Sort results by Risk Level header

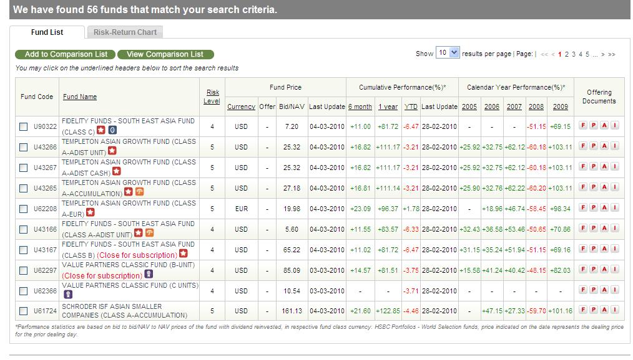click(212, 97)
